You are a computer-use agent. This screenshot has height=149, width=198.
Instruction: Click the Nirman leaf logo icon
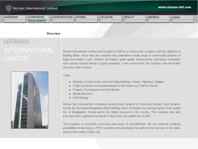(x=9, y=8)
